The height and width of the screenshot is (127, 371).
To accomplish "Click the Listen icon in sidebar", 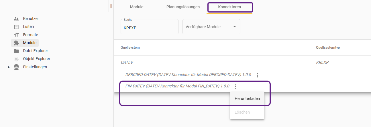I will click(x=16, y=27).
